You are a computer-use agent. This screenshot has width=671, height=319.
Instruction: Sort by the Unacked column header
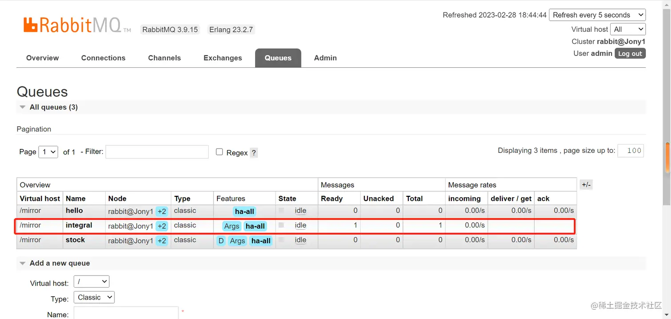coord(379,198)
